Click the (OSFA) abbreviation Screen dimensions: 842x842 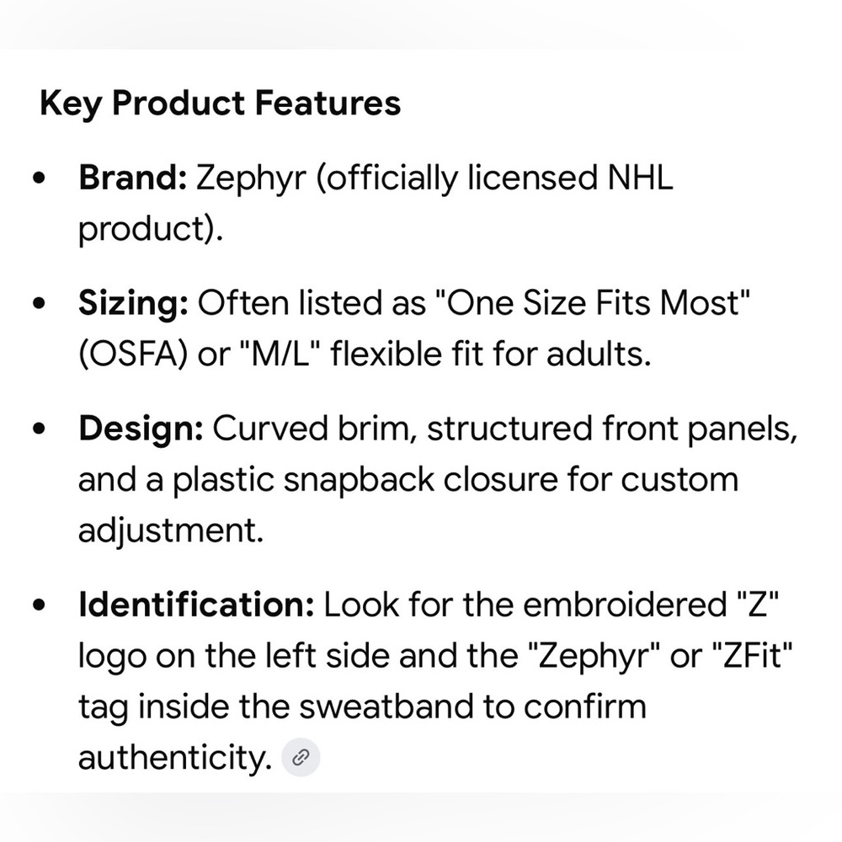tap(137, 354)
